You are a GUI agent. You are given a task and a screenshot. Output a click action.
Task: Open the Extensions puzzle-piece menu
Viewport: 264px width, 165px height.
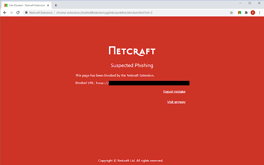(246, 13)
